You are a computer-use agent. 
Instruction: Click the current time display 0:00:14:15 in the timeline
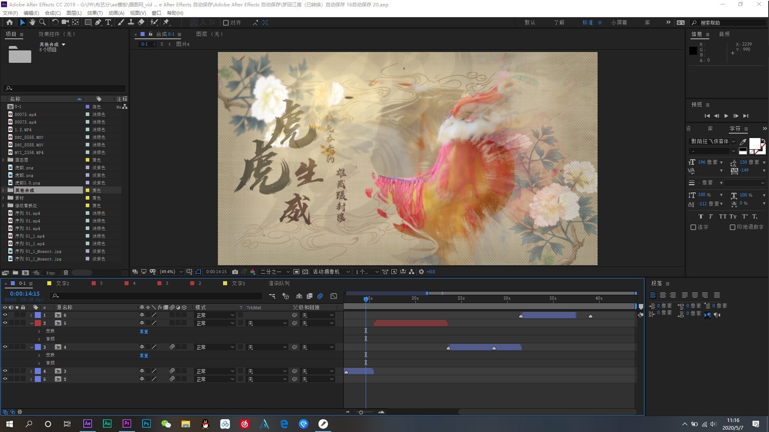[25, 294]
